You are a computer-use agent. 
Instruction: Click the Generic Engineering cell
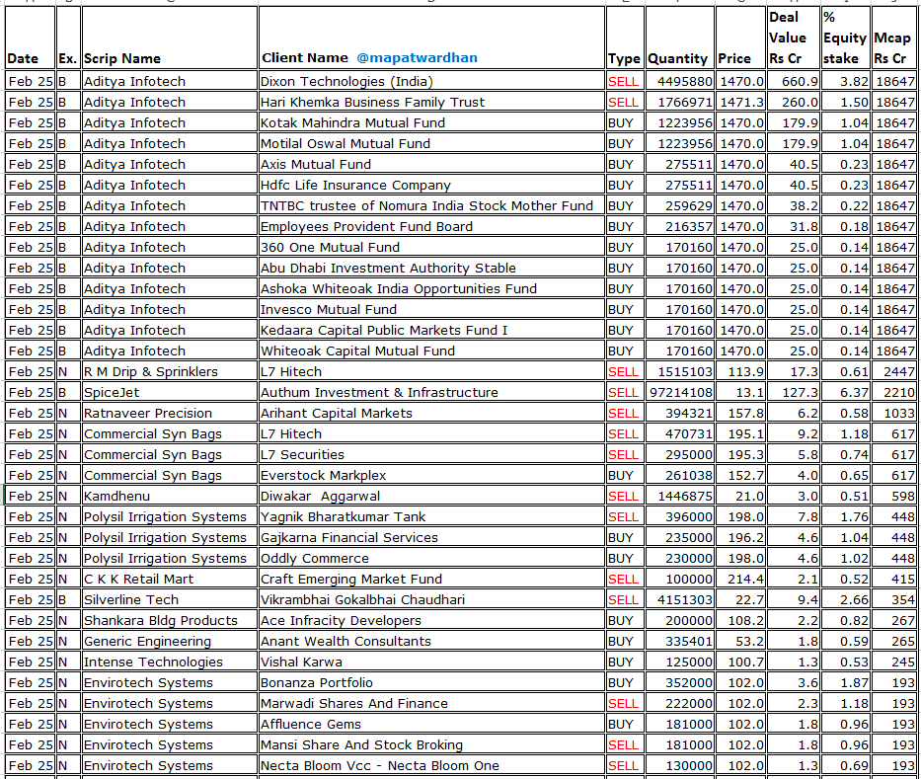[x=169, y=641]
